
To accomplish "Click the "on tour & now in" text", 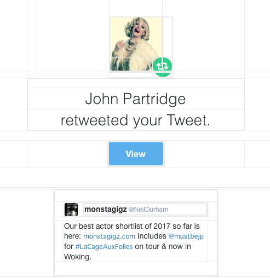I will click(x=163, y=247).
